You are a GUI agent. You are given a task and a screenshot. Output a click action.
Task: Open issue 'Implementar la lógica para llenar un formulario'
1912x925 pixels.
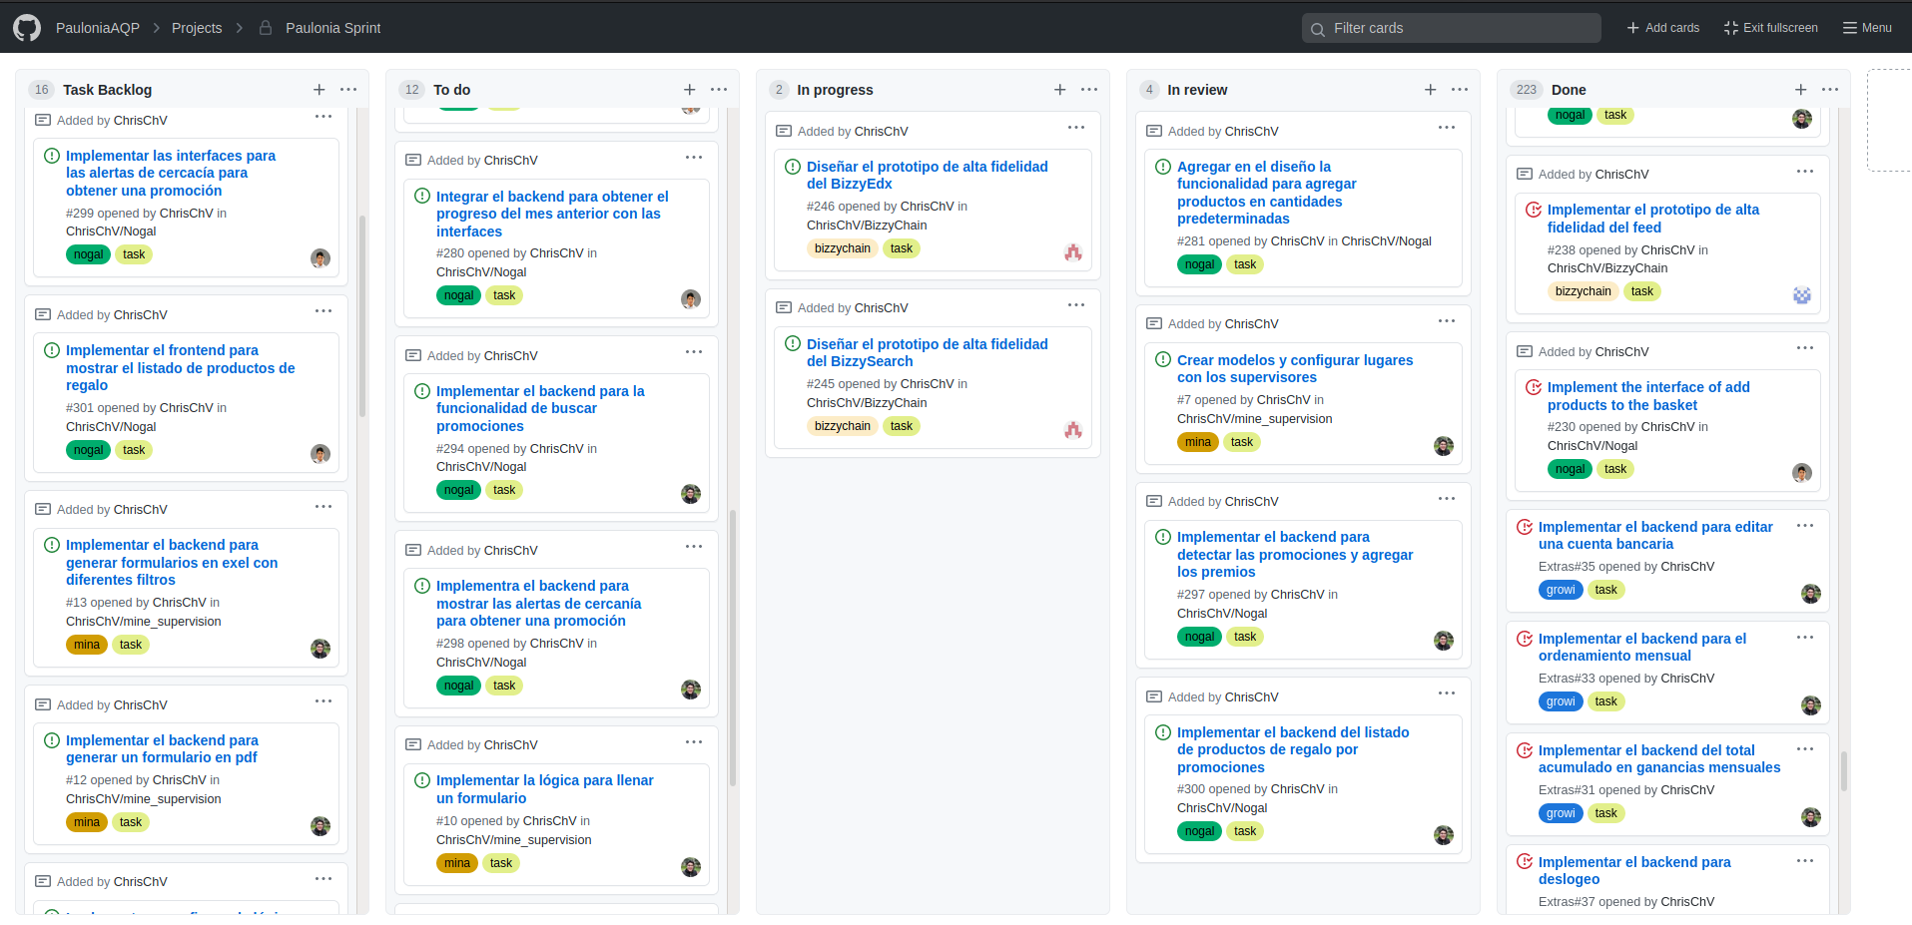point(545,789)
